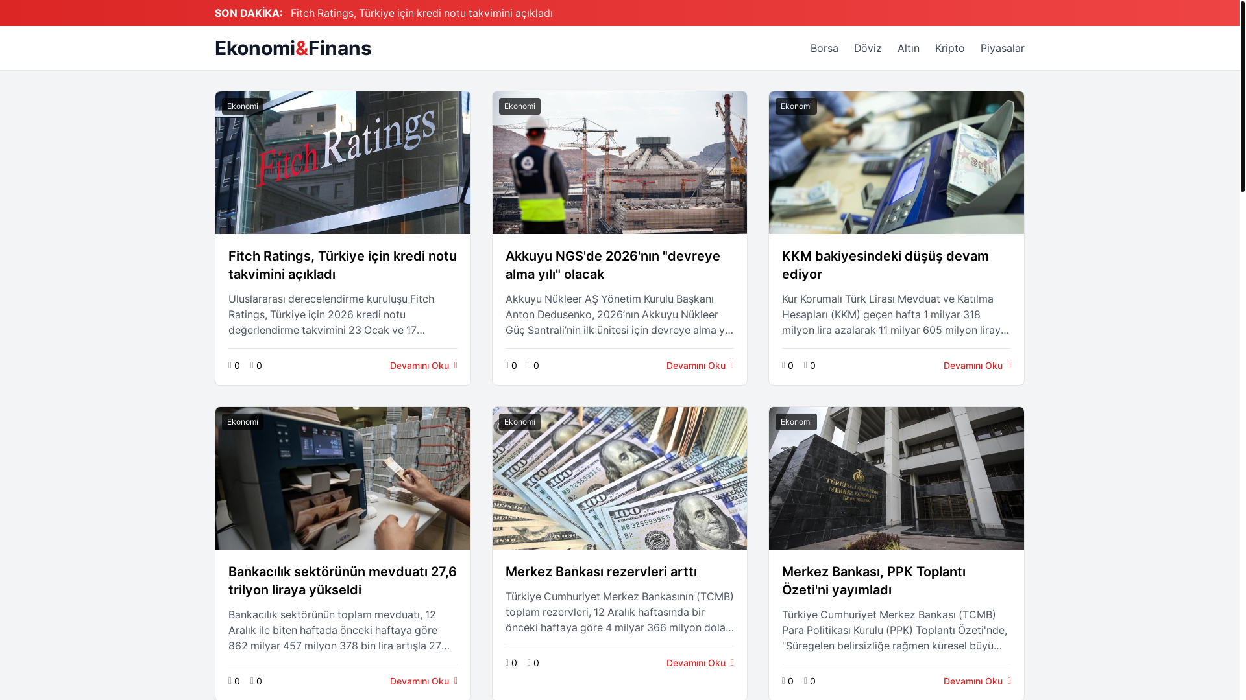Screen dimensions: 1246x700
Task: Go to the Altın section
Action: tap(909, 48)
